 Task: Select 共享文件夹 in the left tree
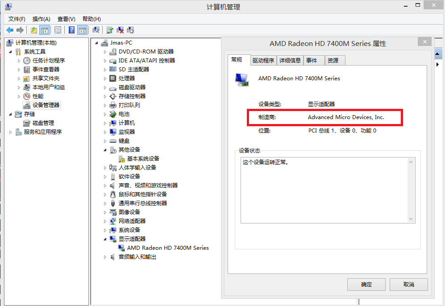[46, 78]
